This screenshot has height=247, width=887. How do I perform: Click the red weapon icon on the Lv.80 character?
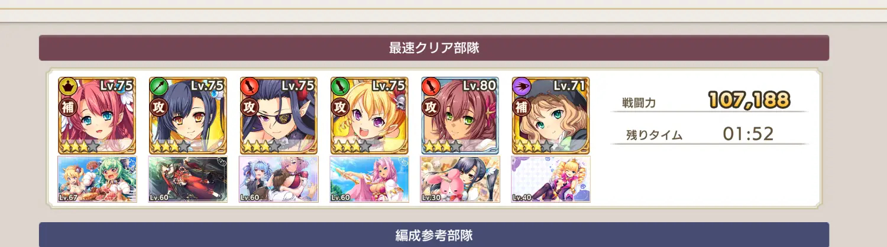[x=429, y=86]
